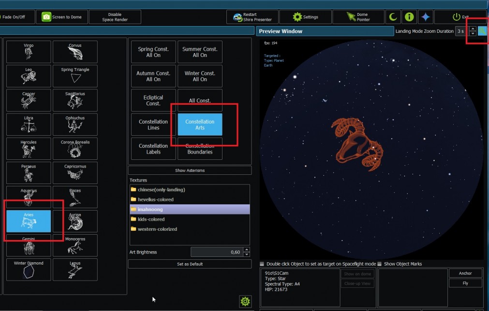Image resolution: width=489 pixels, height=311 pixels.
Task: Click the Exit power button
Action: point(460,17)
